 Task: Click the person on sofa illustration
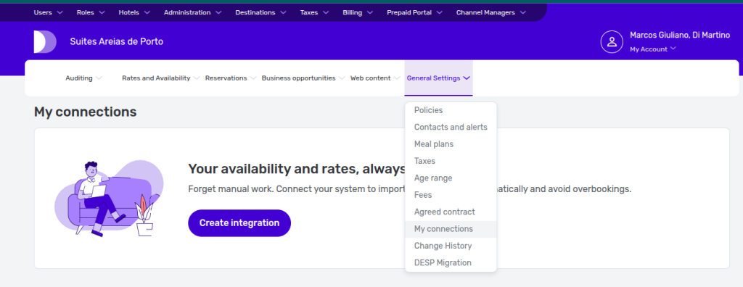109,199
